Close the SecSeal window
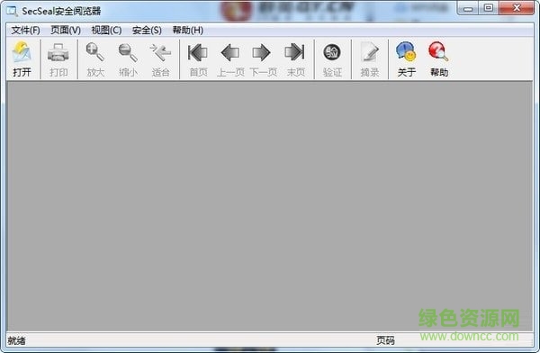 (x=517, y=8)
